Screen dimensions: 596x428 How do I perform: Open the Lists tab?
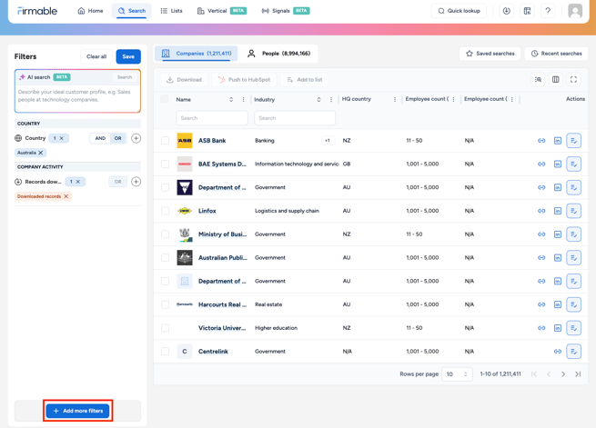171,11
